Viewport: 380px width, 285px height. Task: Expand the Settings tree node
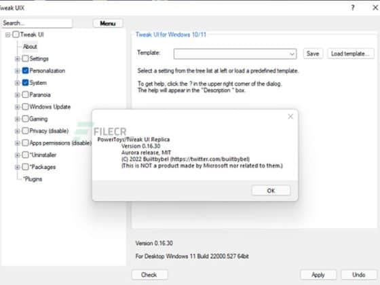17,58
